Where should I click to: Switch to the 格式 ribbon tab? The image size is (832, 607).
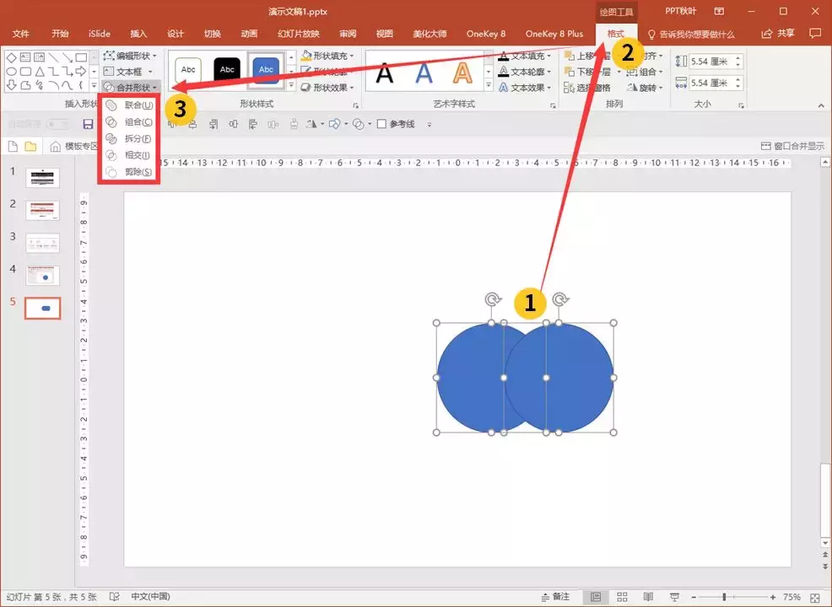615,34
